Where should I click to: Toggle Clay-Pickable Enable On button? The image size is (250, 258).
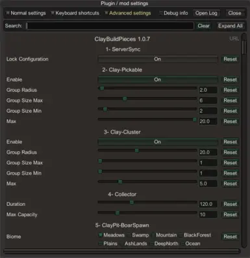tap(158, 79)
